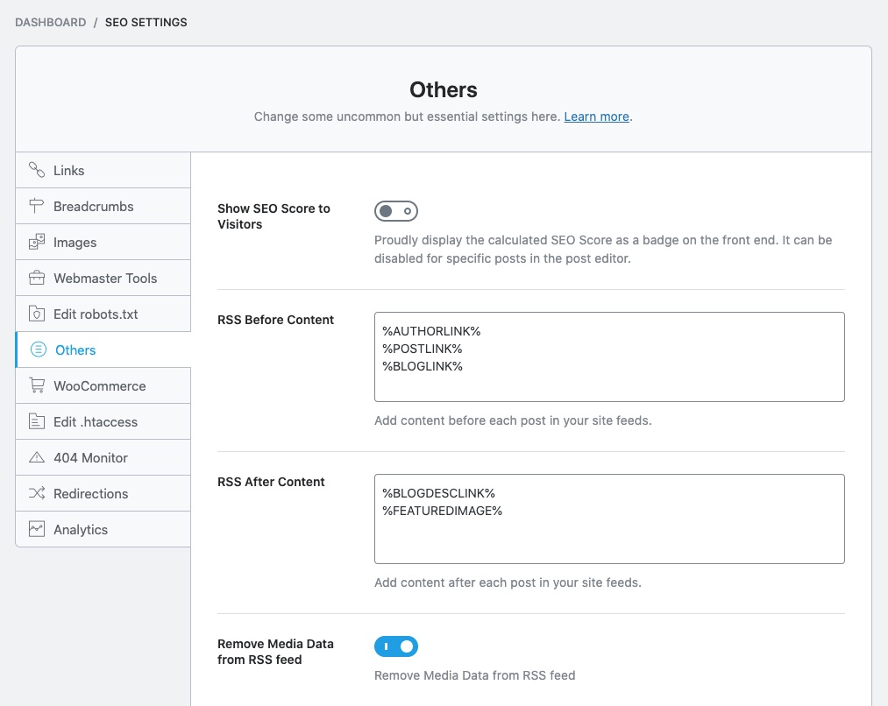
Task: Disable Remove Media Data from RSS toggle
Action: point(396,646)
